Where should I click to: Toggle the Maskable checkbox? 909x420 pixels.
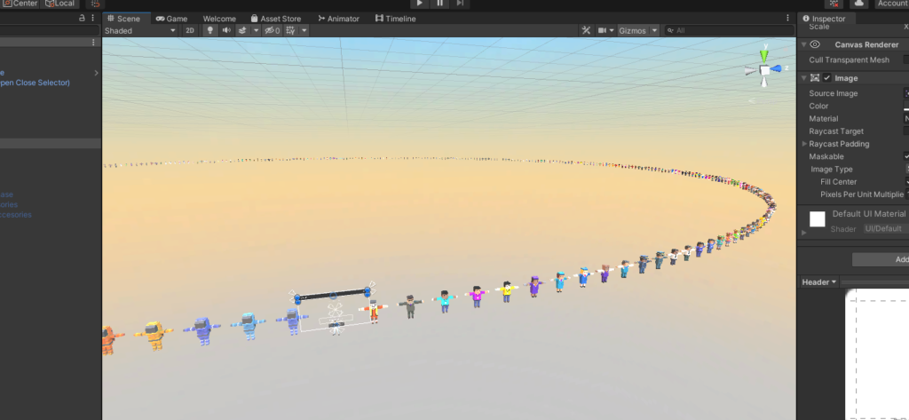(x=906, y=156)
